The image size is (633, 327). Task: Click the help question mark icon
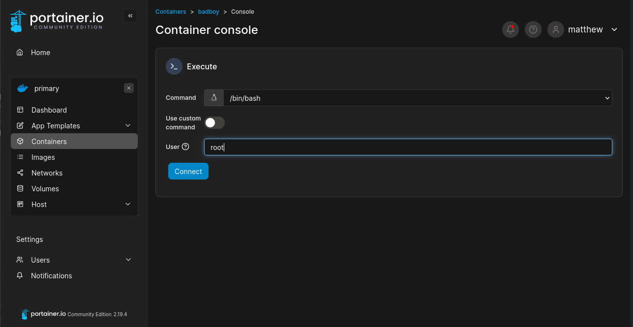click(533, 30)
